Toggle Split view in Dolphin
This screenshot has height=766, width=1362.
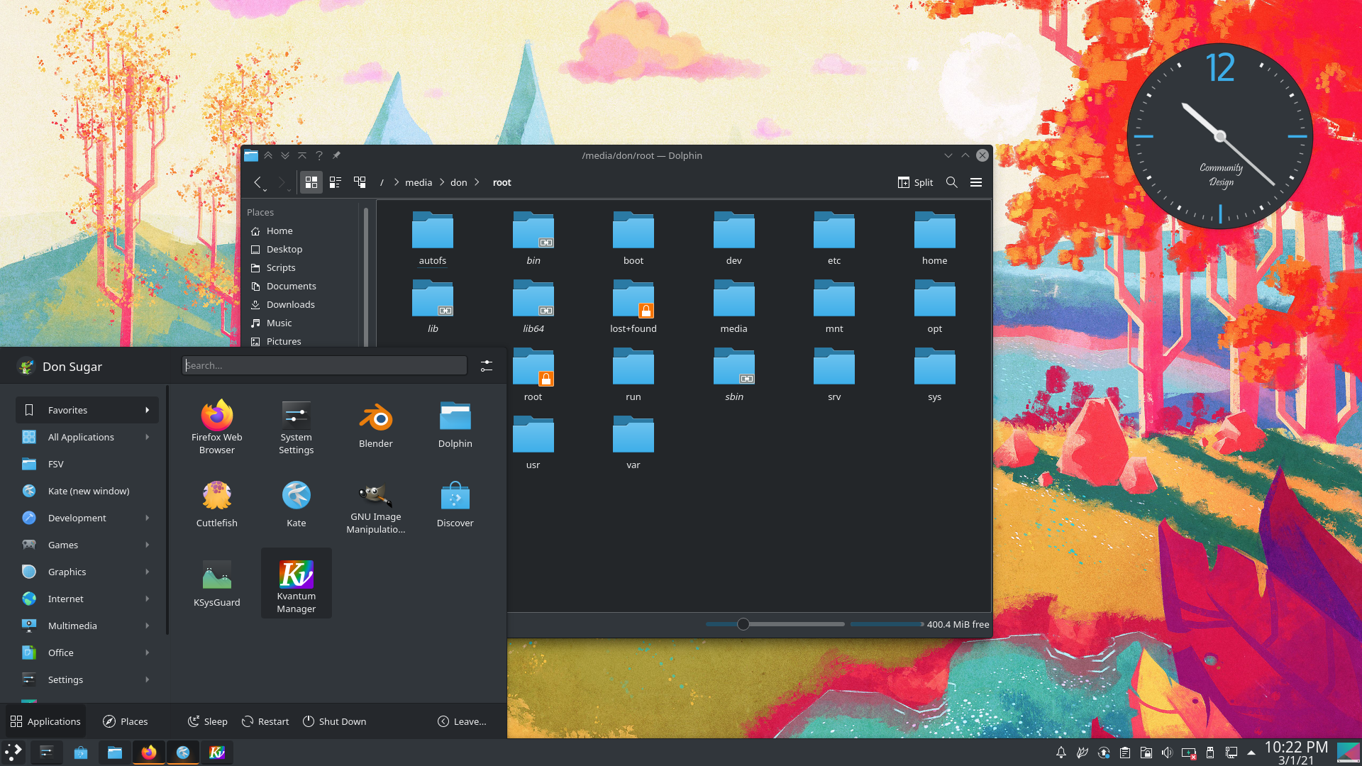coord(915,182)
